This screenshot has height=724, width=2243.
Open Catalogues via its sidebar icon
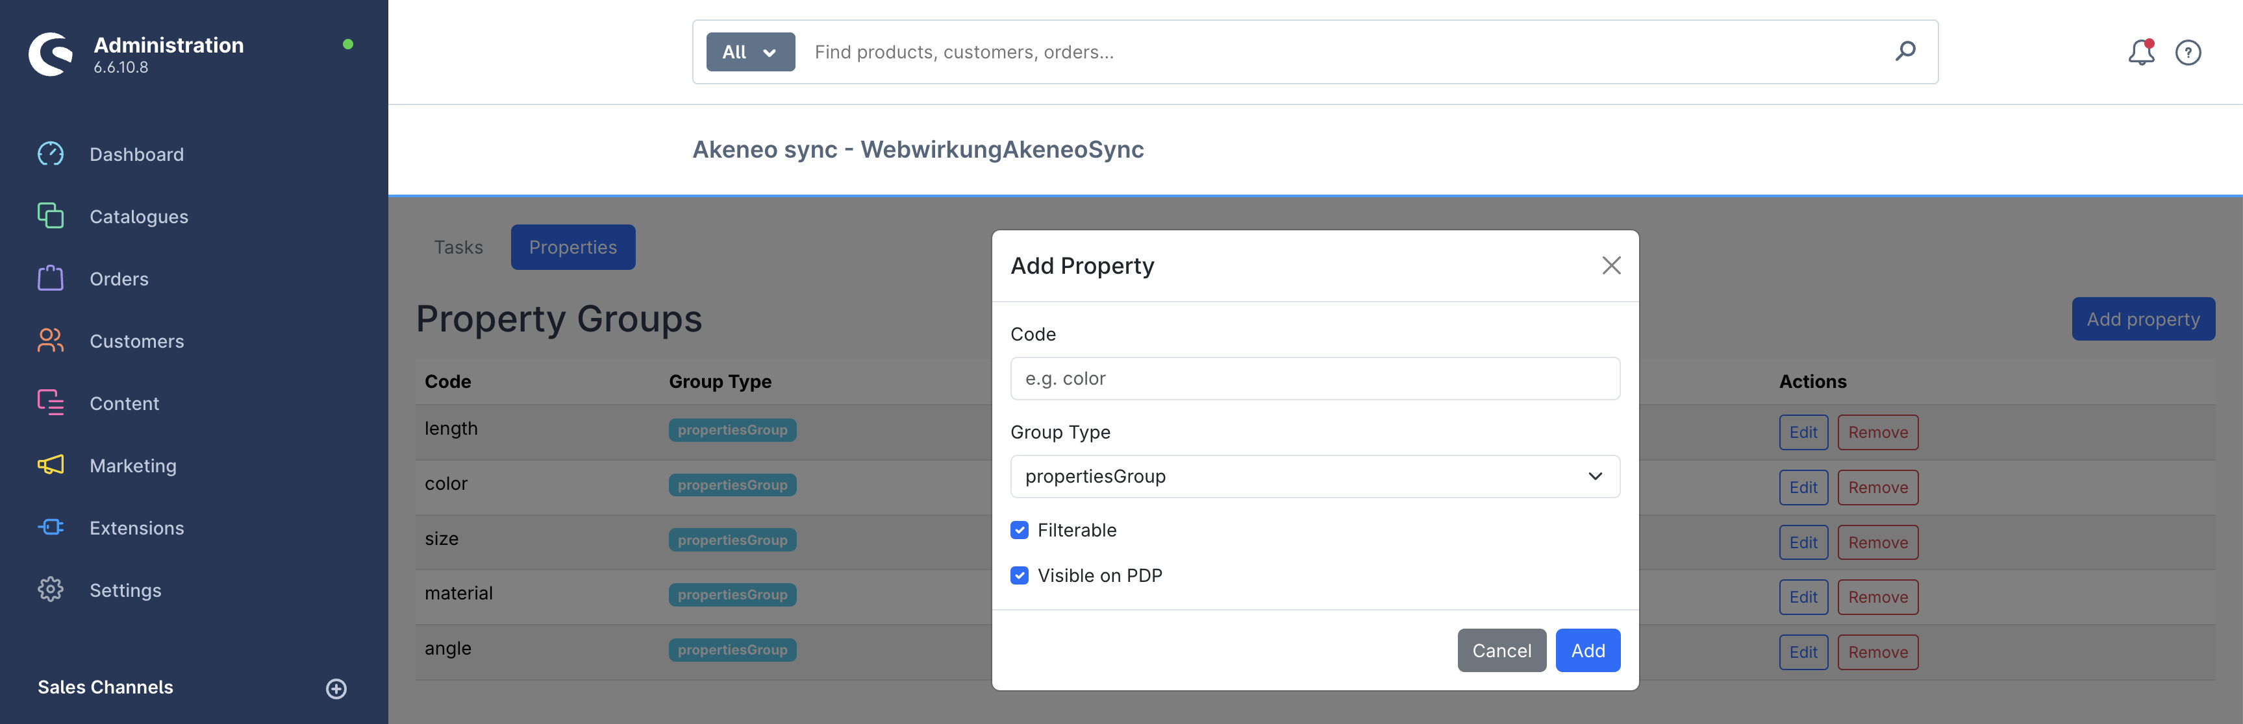click(51, 216)
